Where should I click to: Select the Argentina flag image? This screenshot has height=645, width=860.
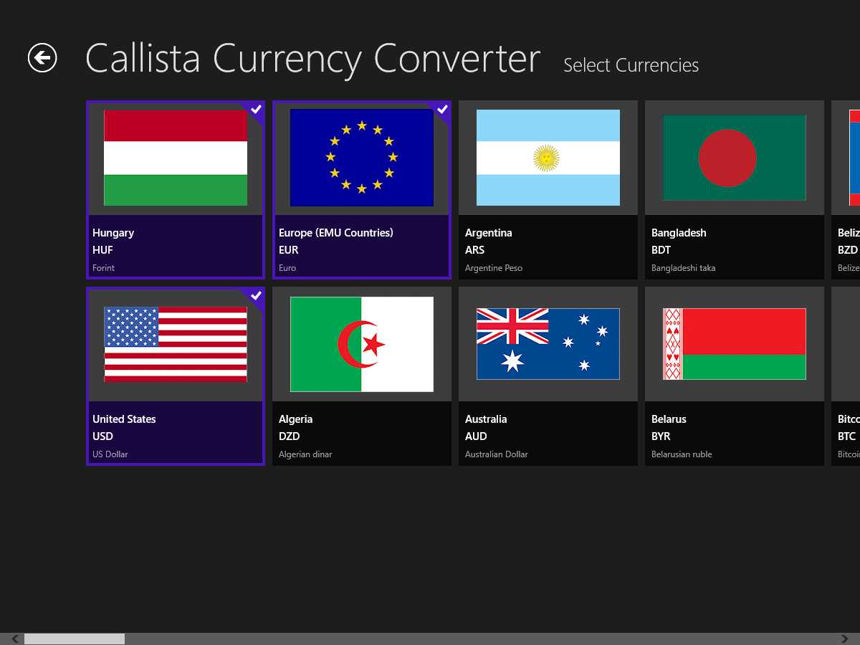[x=548, y=158]
